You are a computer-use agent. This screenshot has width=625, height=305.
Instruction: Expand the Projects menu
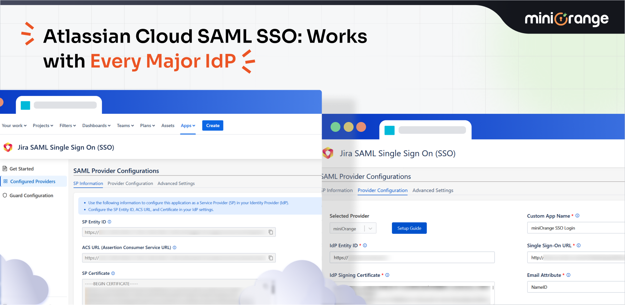43,126
